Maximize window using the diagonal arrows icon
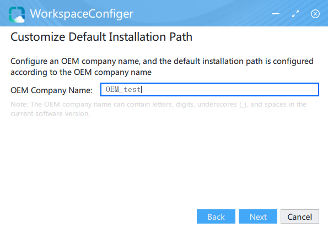 click(x=295, y=14)
